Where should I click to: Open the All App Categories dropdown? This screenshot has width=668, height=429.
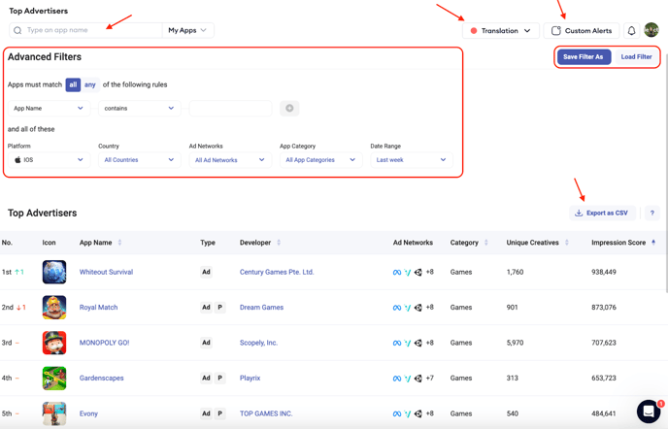click(320, 160)
